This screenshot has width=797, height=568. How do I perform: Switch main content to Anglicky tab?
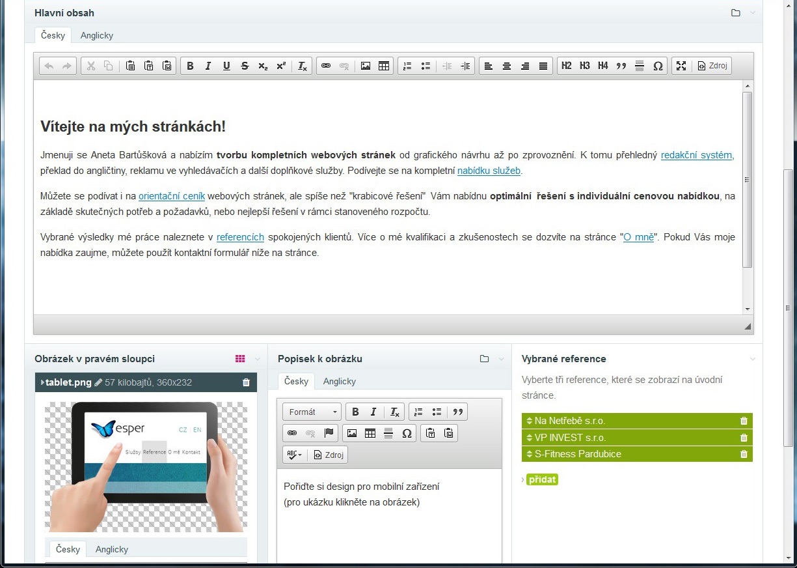97,35
